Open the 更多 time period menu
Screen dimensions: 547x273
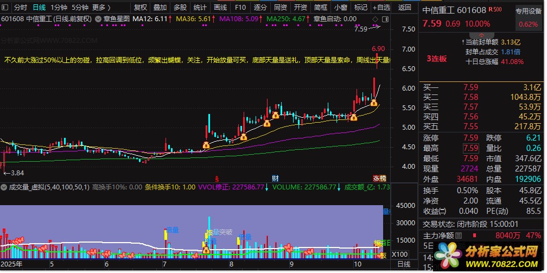[101, 8]
